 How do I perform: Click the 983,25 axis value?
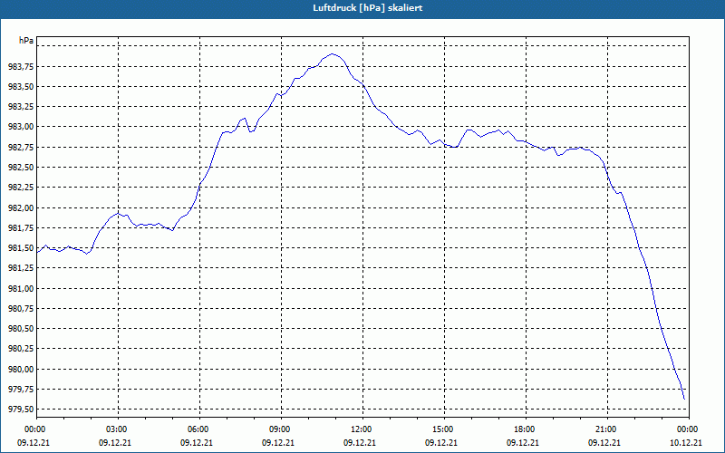pos(21,107)
